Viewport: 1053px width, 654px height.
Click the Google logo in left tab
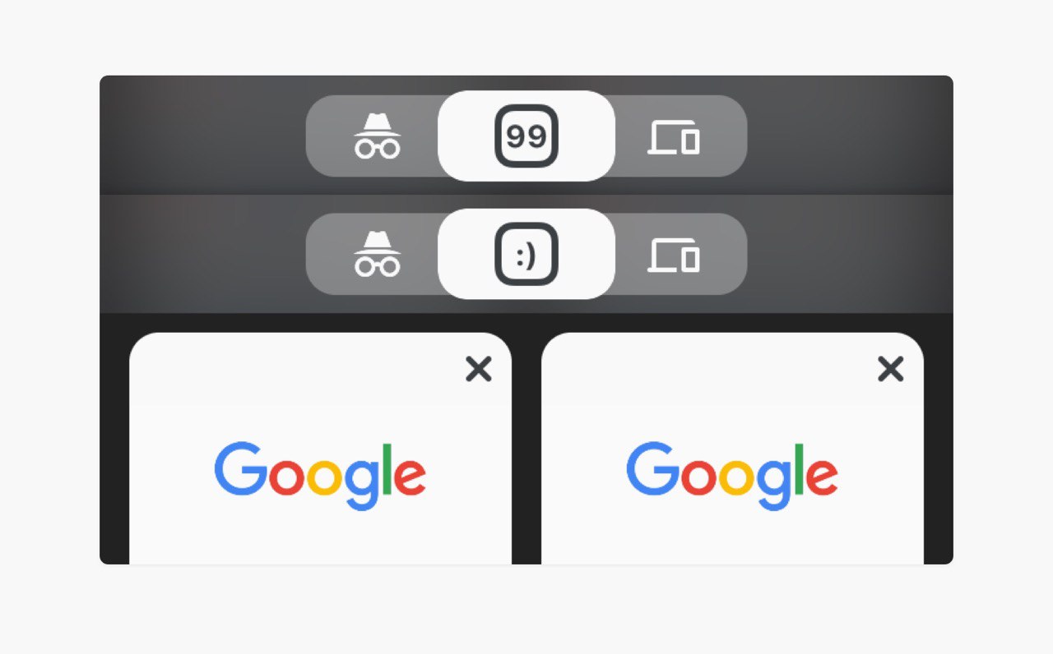(x=320, y=476)
